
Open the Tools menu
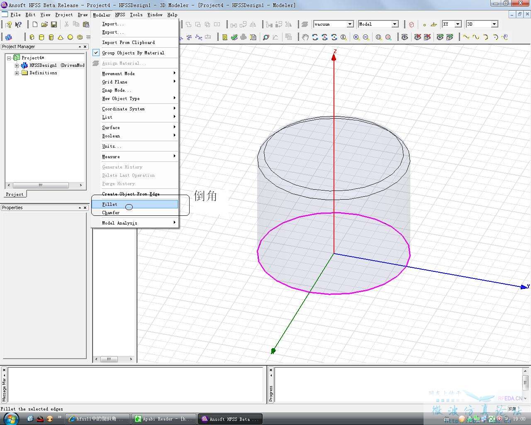pos(136,15)
